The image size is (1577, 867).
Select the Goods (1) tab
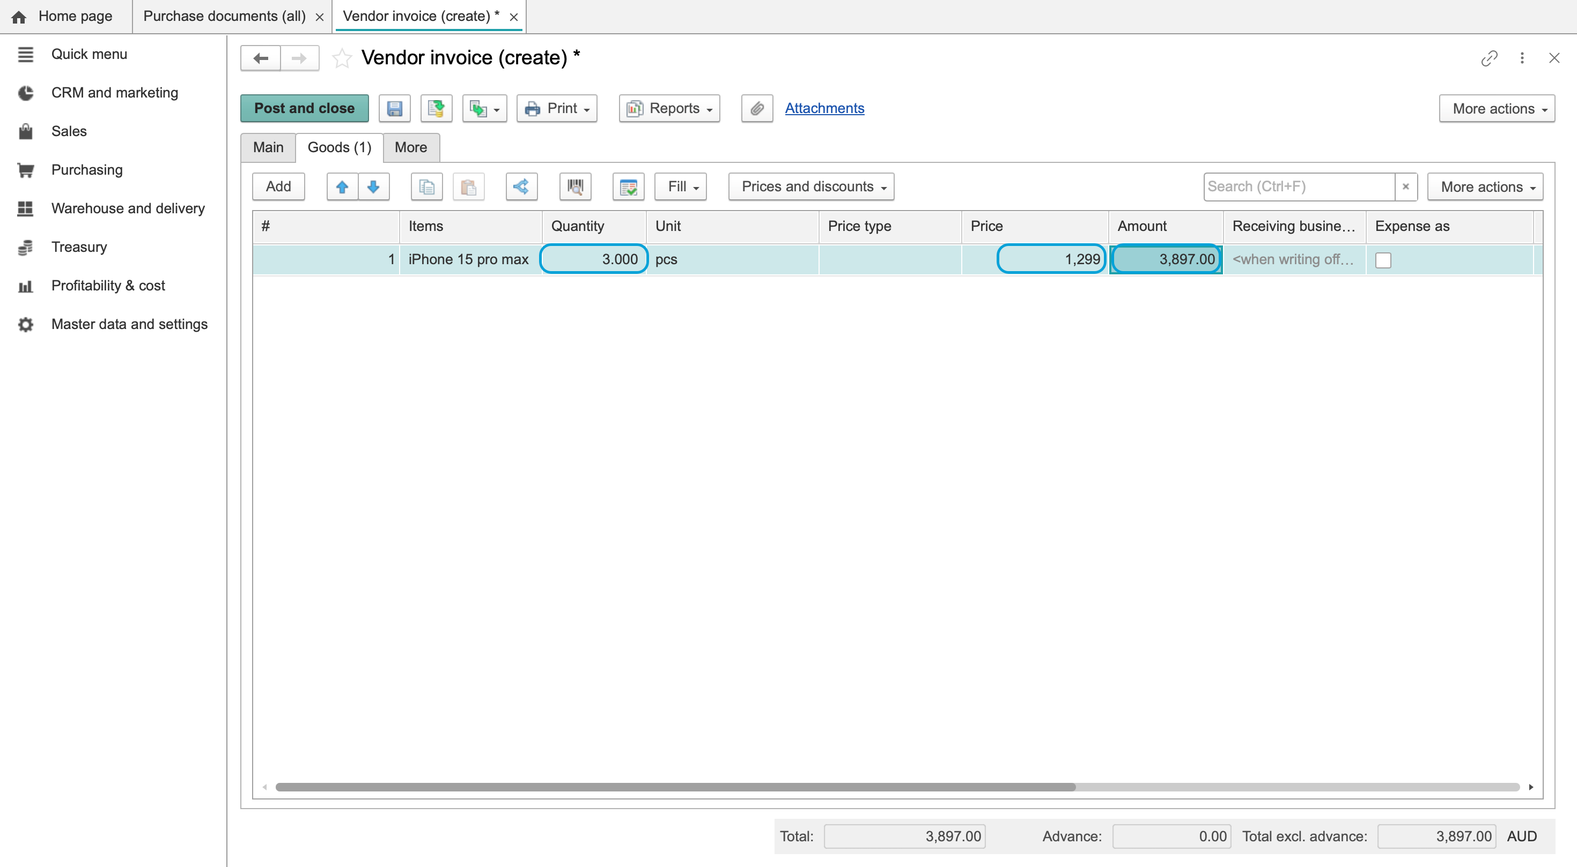(339, 147)
